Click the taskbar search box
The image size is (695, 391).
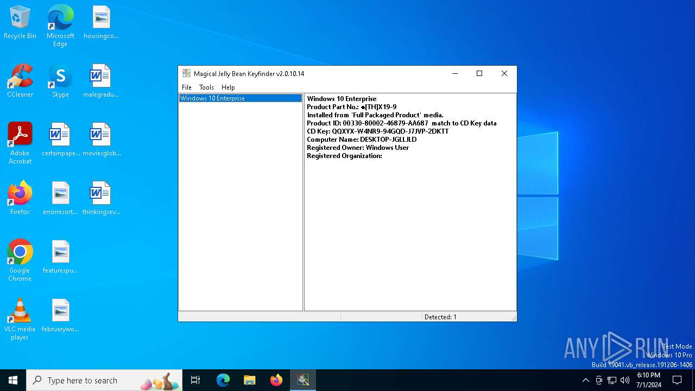point(104,380)
